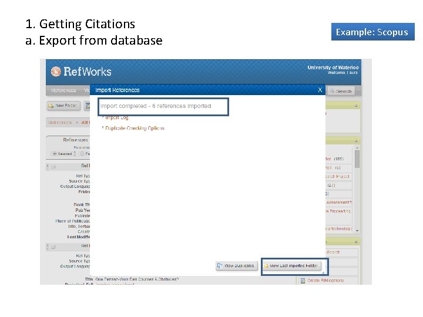The width and height of the screenshot is (423, 317).
Task: Click the RefWorks logo icon
Action: click(x=56, y=72)
